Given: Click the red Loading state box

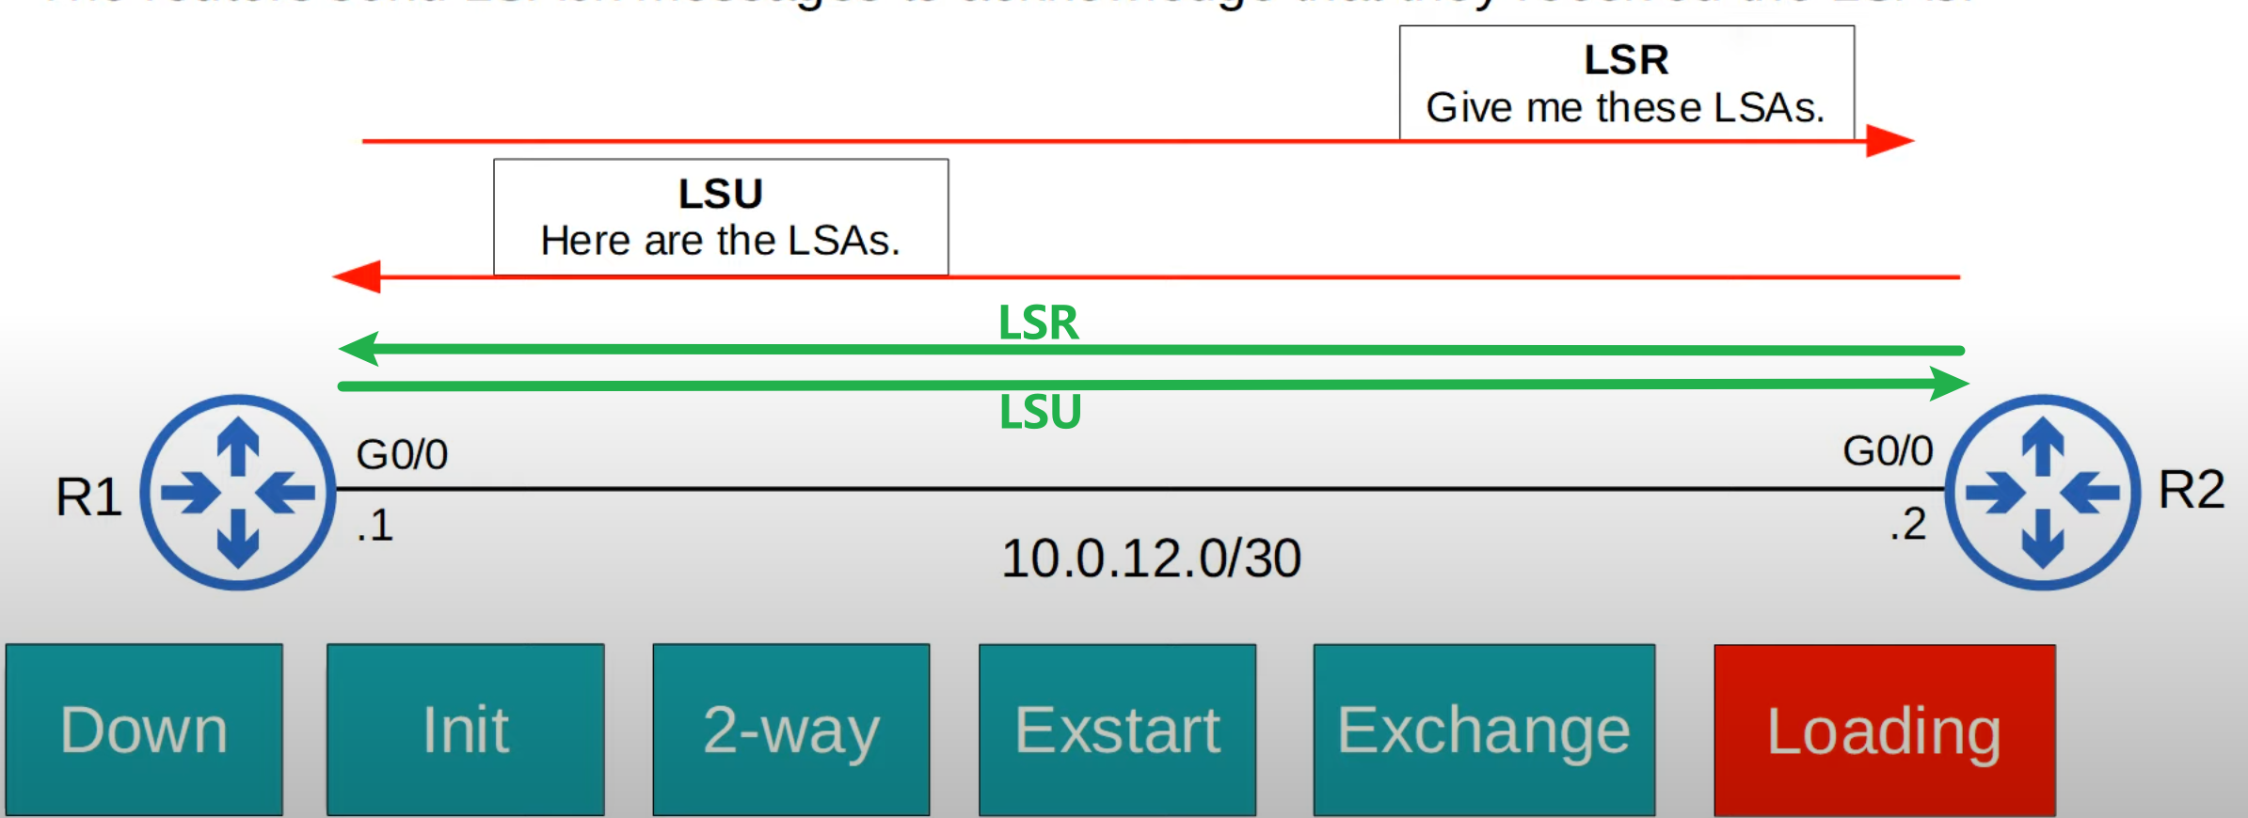Looking at the screenshot, I should [1885, 731].
